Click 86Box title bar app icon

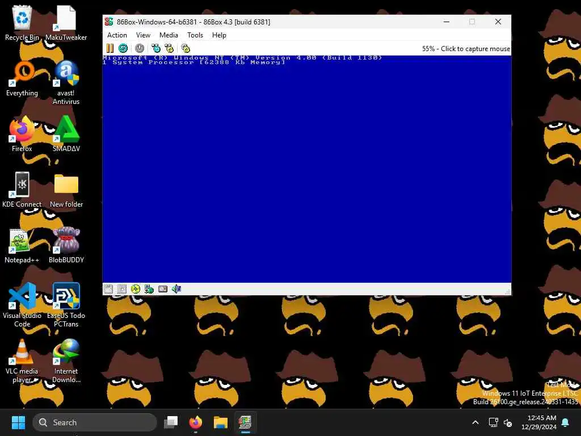(108, 22)
